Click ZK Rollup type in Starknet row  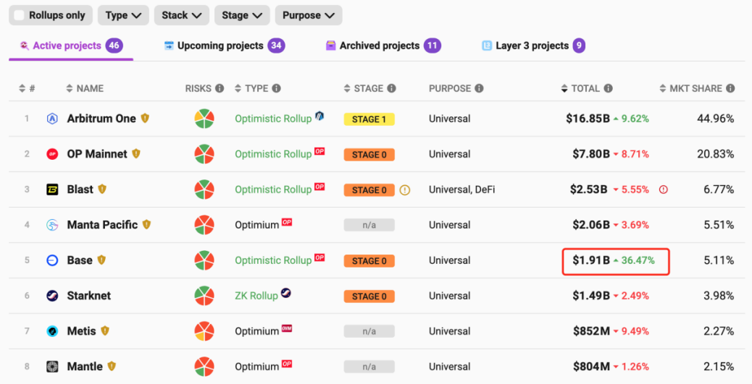tap(256, 296)
